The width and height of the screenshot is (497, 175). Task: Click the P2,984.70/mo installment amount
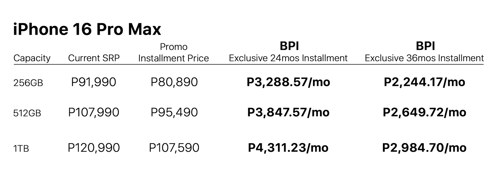pyautogui.click(x=424, y=148)
